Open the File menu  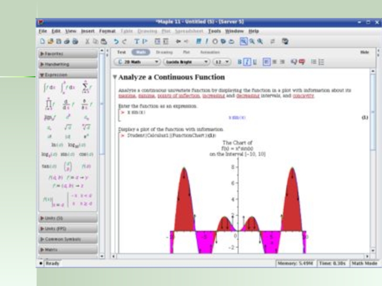coord(42,31)
